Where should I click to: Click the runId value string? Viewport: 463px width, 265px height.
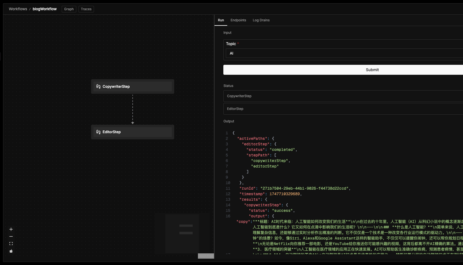(x=304, y=188)
